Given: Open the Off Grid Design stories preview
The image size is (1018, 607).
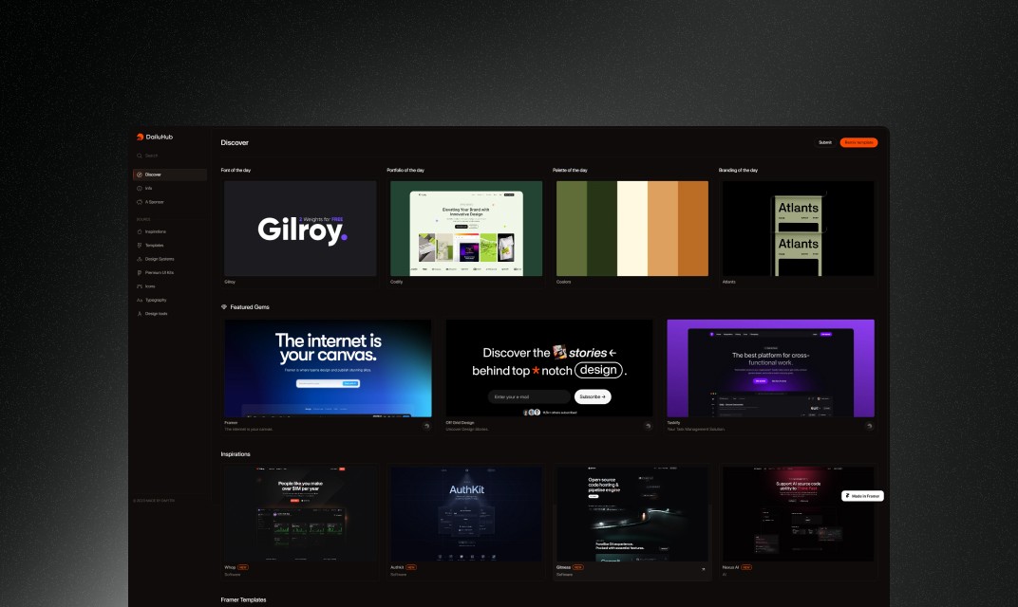Looking at the screenshot, I should (549, 368).
